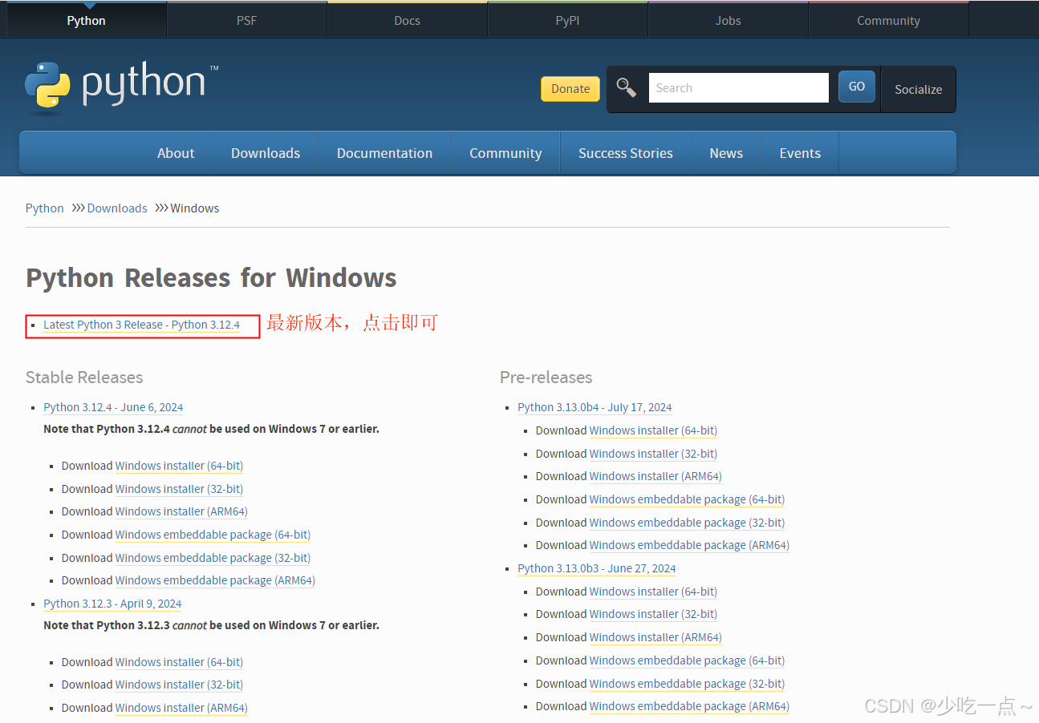Open the Events navigation menu
Image resolution: width=1039 pixels, height=723 pixels.
point(800,153)
